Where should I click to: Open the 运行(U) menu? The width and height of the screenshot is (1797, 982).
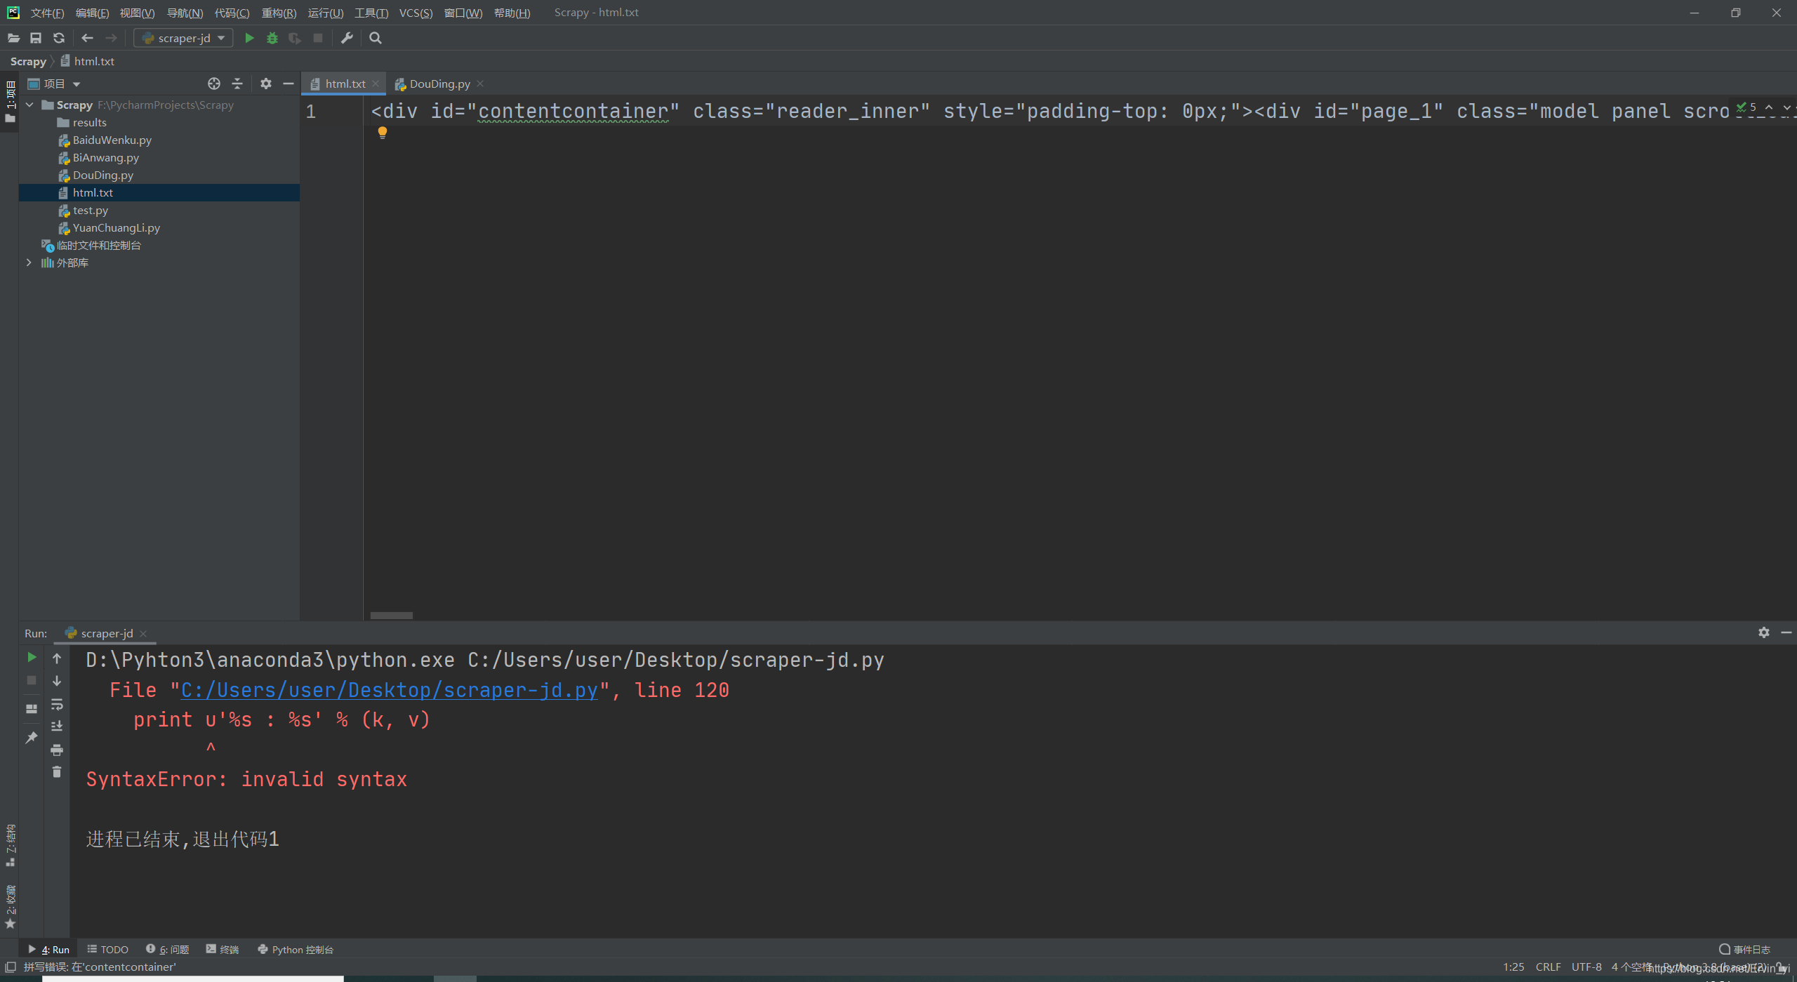click(x=326, y=13)
